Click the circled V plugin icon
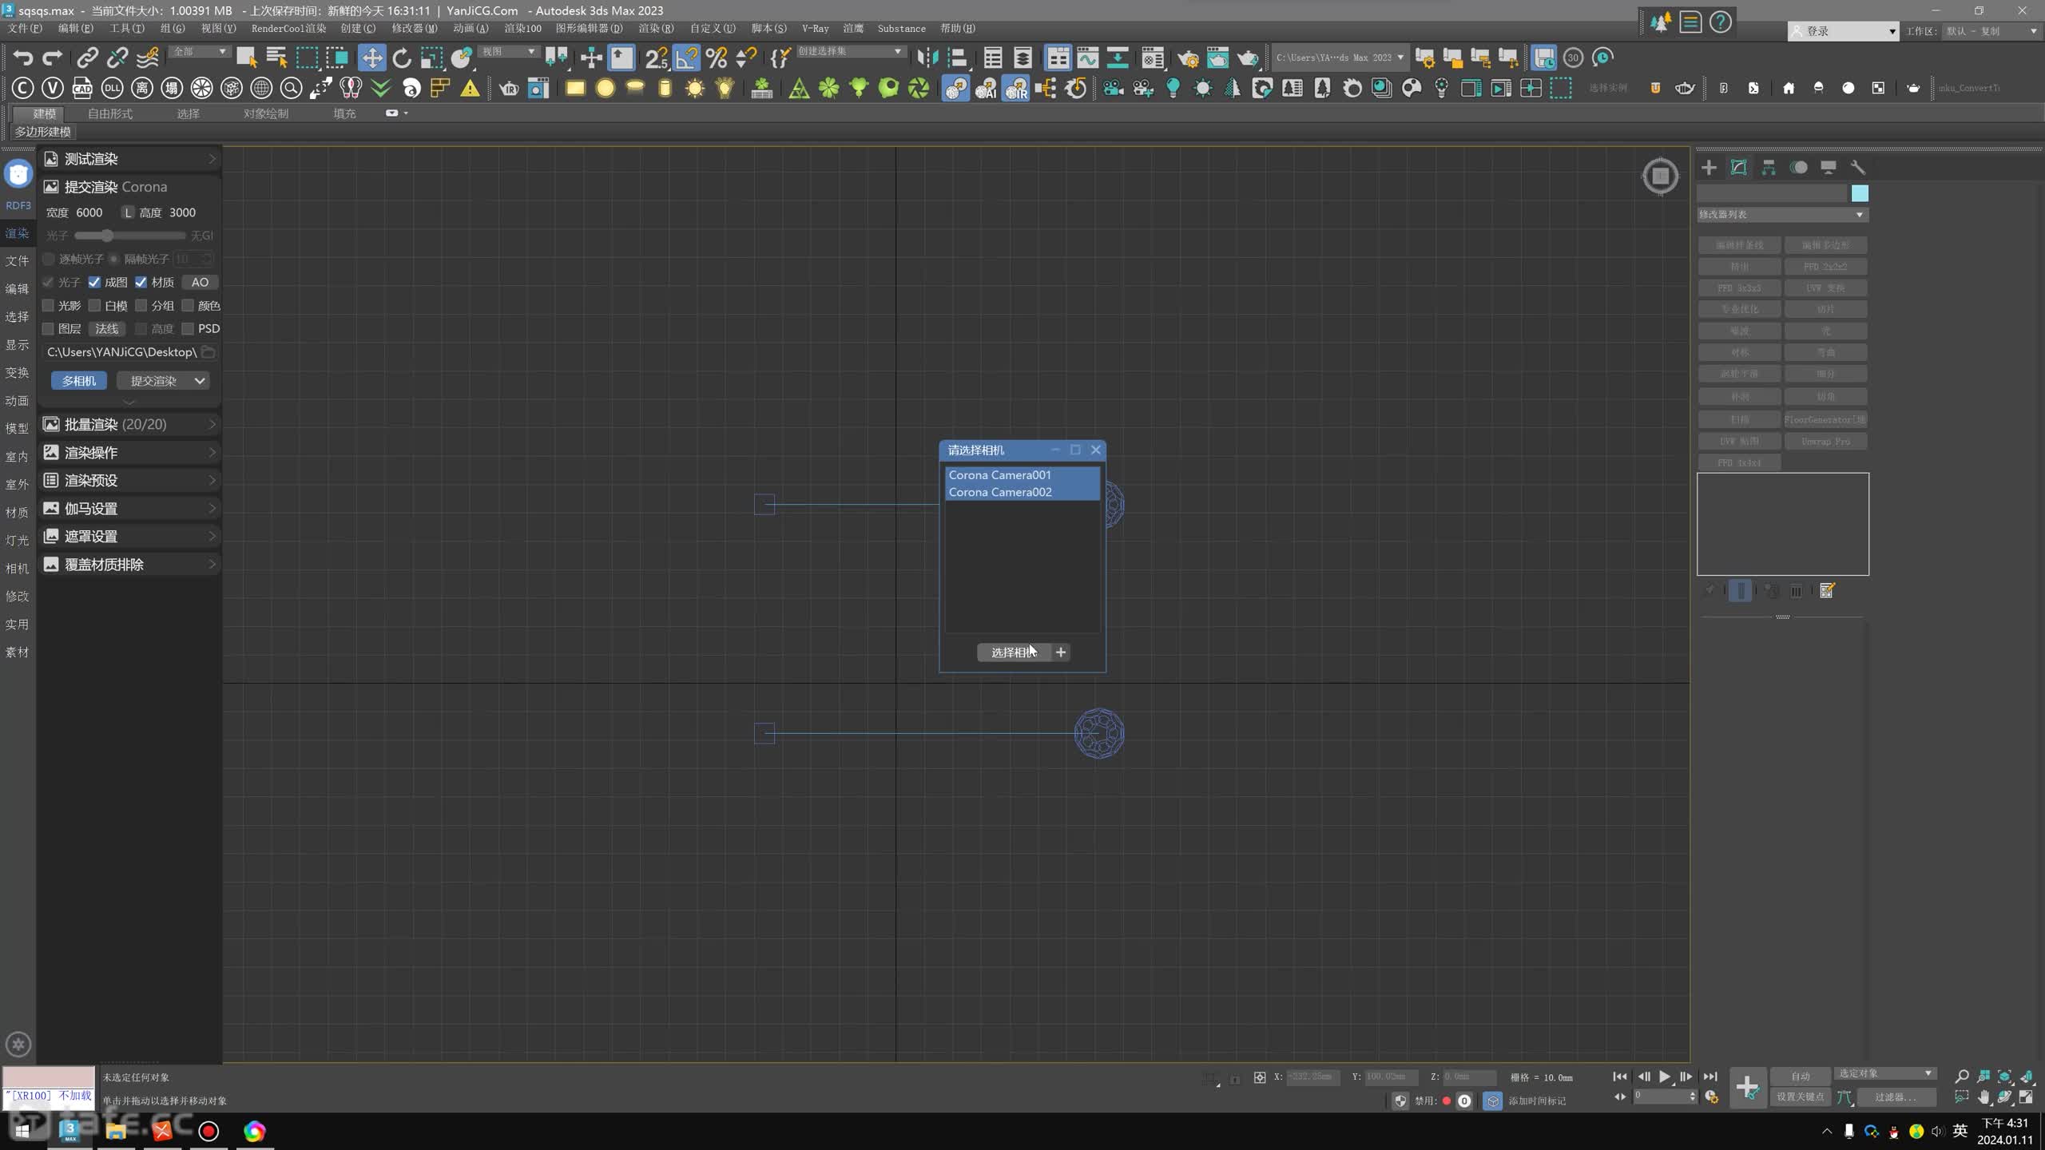 pyautogui.click(x=52, y=88)
